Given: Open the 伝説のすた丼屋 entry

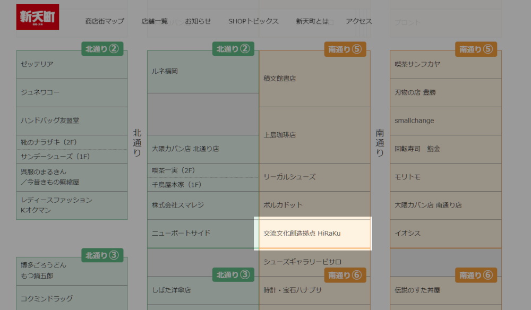Looking at the screenshot, I should point(445,290).
